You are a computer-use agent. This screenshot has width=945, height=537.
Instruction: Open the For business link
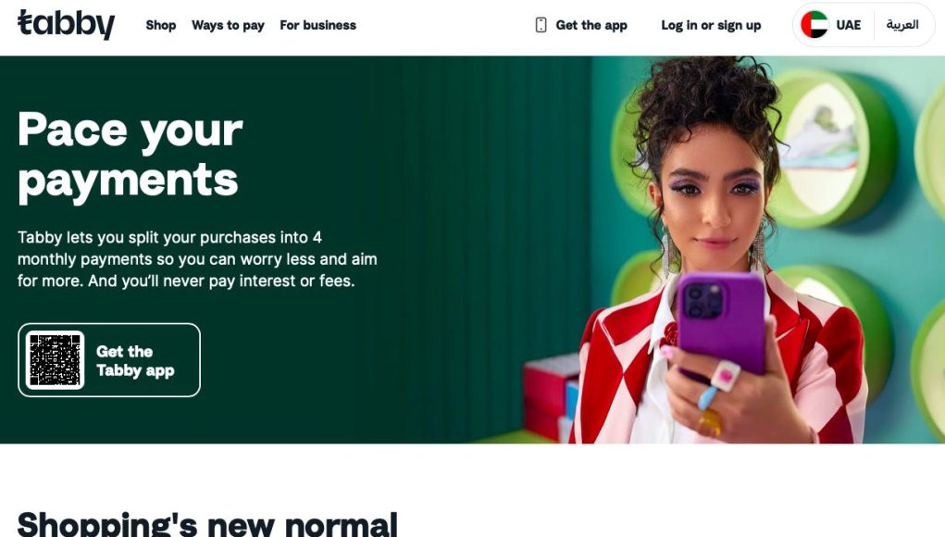[317, 25]
